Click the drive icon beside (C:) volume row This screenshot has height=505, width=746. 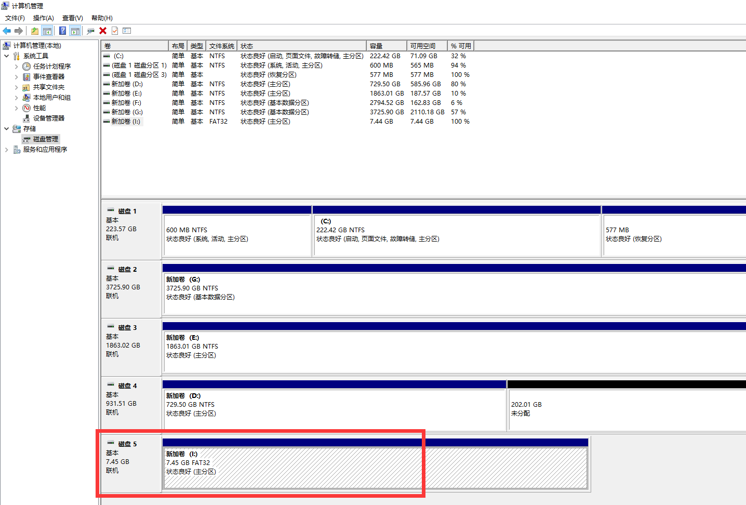point(106,56)
